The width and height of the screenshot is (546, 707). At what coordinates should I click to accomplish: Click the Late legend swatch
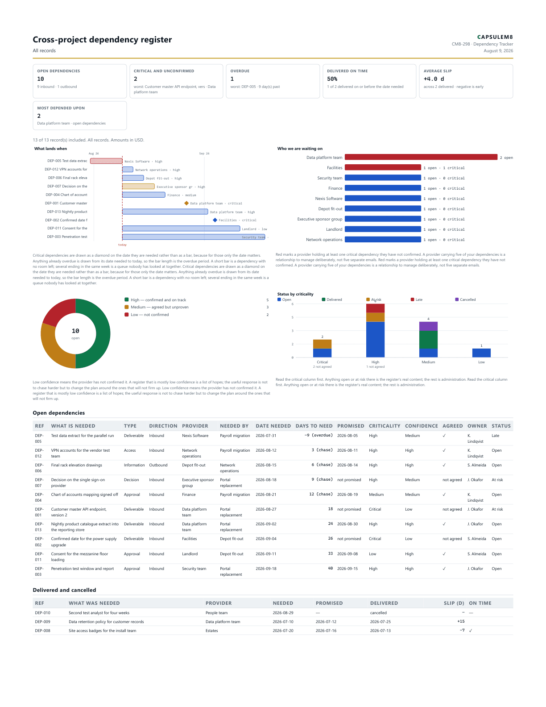(x=413, y=299)
